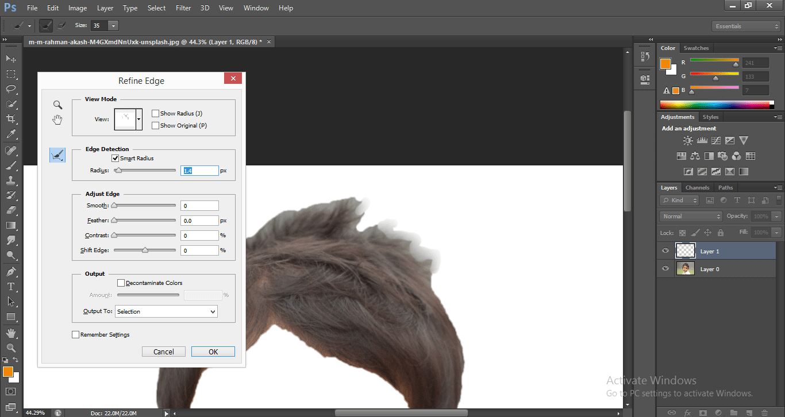
Task: Enable the Show Original (P) checkbox
Action: pyautogui.click(x=155, y=125)
